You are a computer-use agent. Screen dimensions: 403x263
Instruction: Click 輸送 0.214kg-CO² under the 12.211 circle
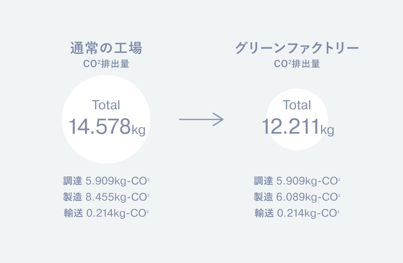297,213
